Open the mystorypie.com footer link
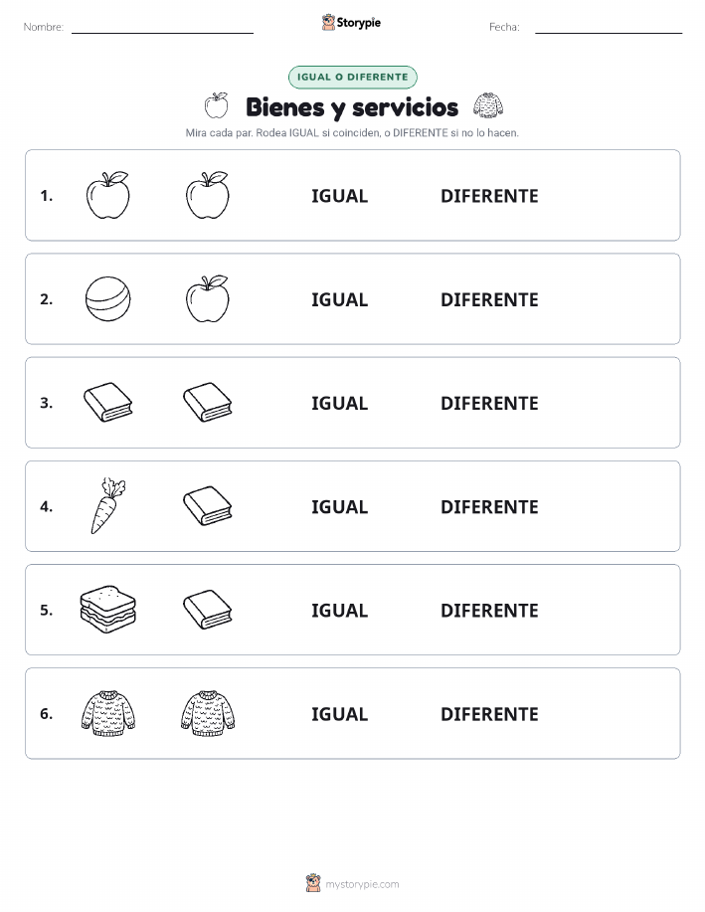The image size is (705, 912). click(x=352, y=883)
